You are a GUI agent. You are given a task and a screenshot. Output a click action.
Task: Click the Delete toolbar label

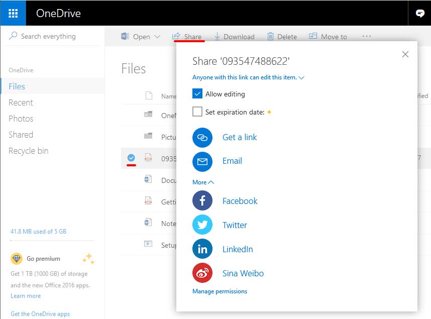[x=287, y=37]
